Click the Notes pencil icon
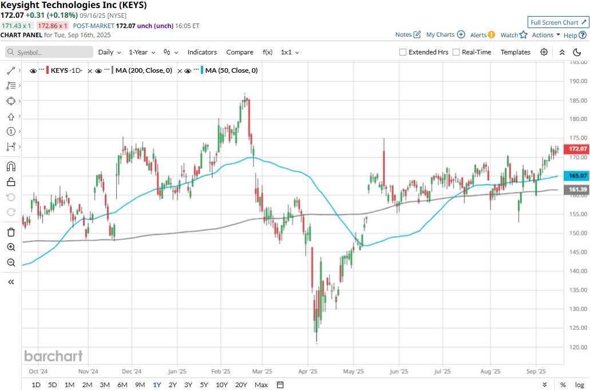The image size is (590, 390). pyautogui.click(x=417, y=34)
